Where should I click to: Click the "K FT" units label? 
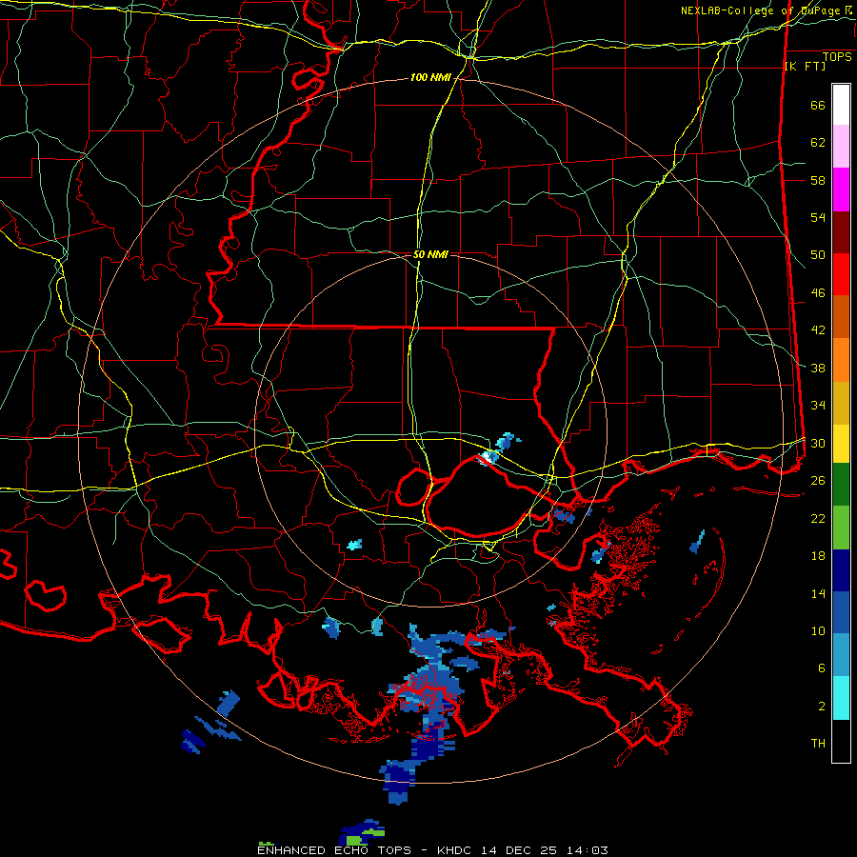point(805,66)
